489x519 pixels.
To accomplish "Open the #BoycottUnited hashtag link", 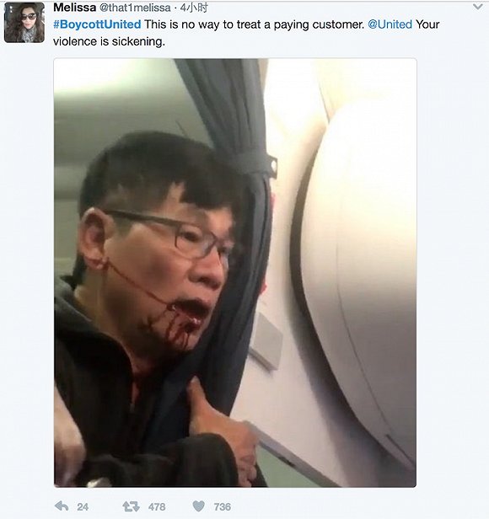I will (97, 24).
